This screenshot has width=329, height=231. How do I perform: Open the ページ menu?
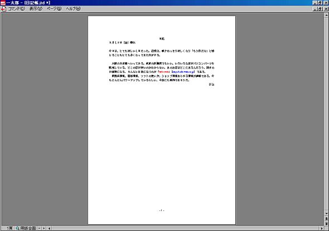click(x=54, y=9)
